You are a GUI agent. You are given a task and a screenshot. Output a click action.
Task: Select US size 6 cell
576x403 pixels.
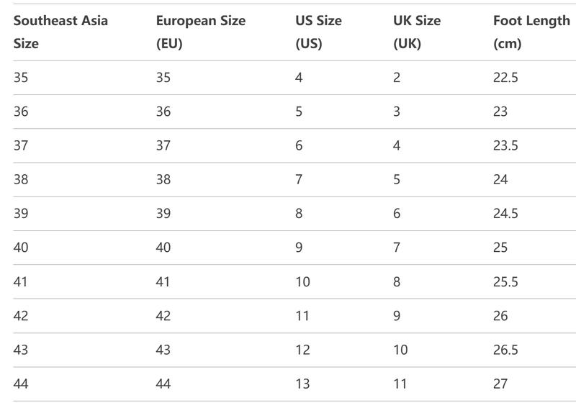299,145
